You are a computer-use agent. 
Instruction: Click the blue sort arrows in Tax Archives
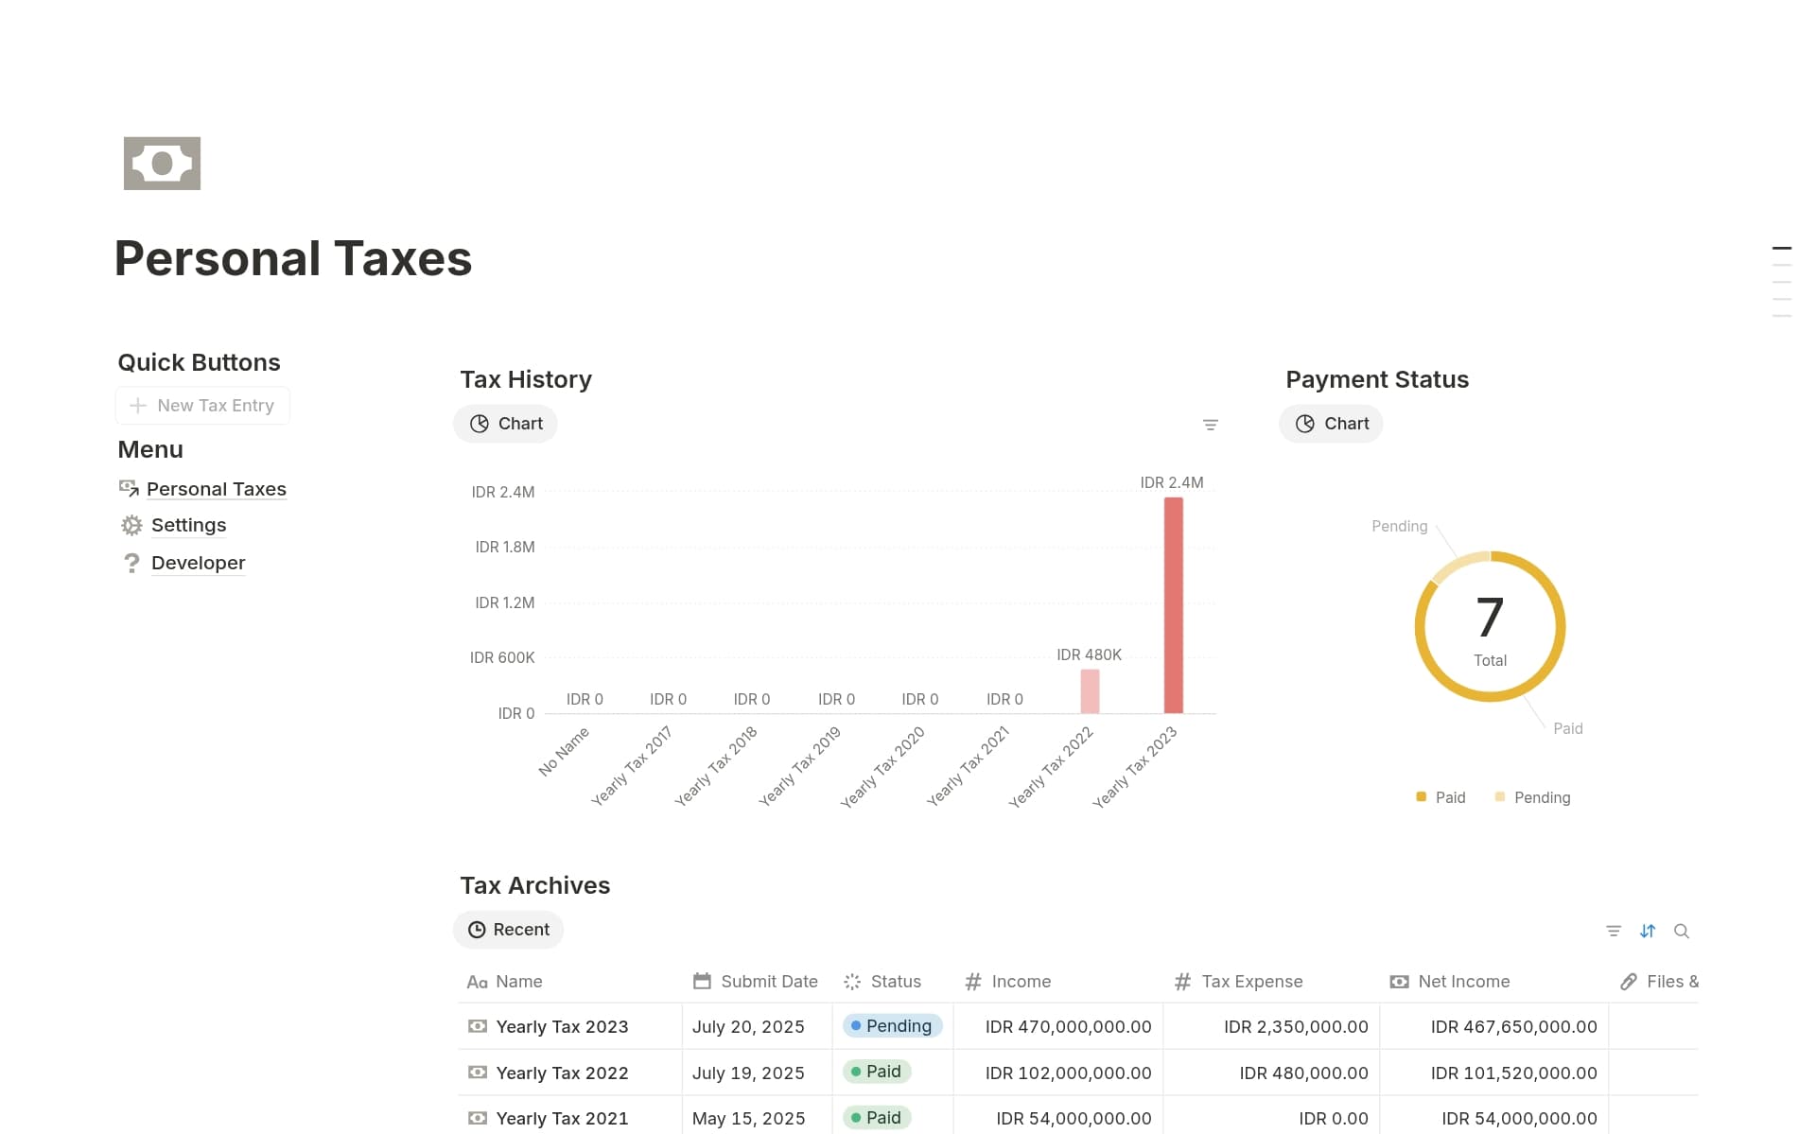[1648, 931]
